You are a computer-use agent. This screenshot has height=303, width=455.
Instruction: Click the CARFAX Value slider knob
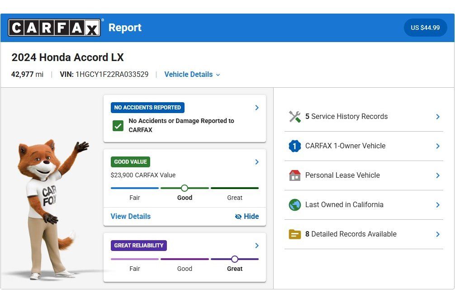pos(185,188)
